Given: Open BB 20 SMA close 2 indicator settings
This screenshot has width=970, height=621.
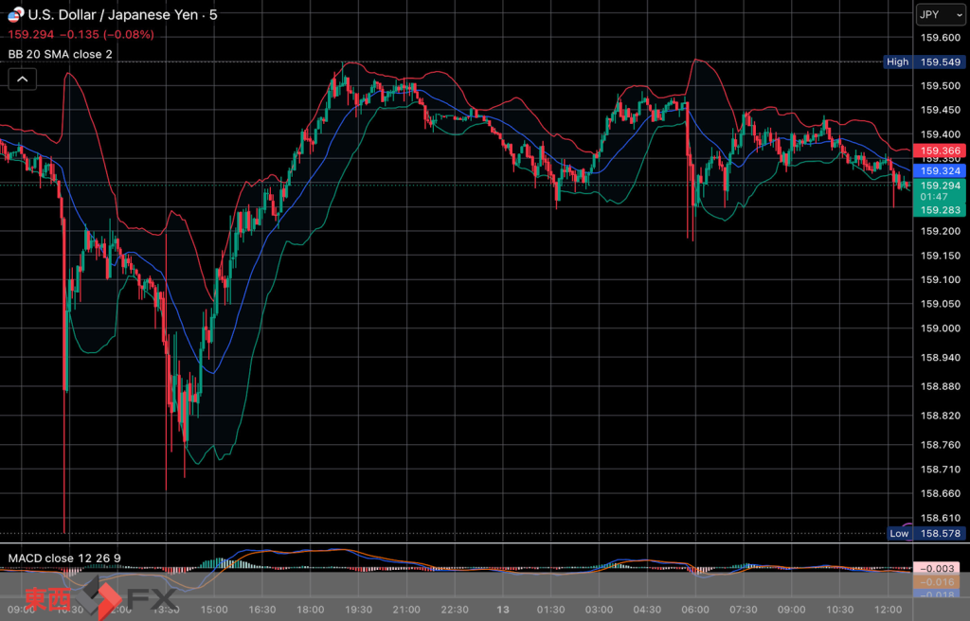Looking at the screenshot, I should [60, 54].
